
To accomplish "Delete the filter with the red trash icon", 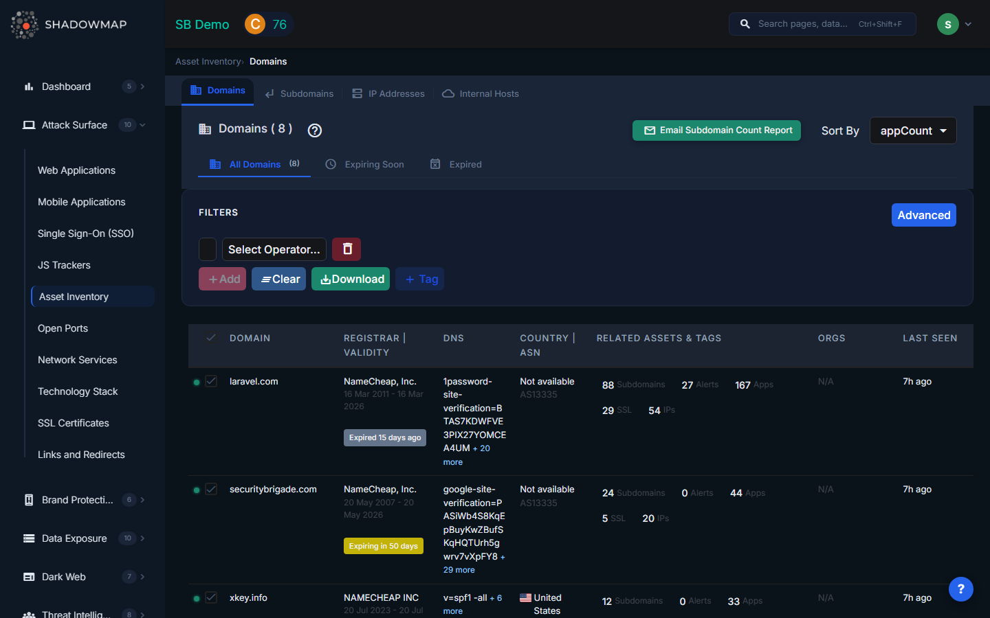I will tap(346, 249).
